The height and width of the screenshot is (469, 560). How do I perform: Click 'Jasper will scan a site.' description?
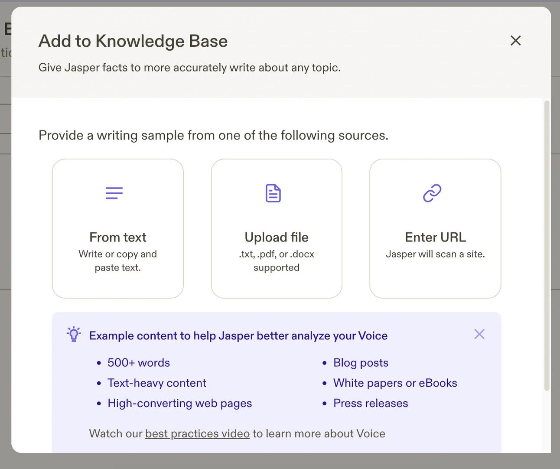click(436, 254)
